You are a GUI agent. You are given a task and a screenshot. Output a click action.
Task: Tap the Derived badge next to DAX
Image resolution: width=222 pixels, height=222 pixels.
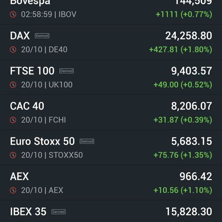(x=42, y=36)
